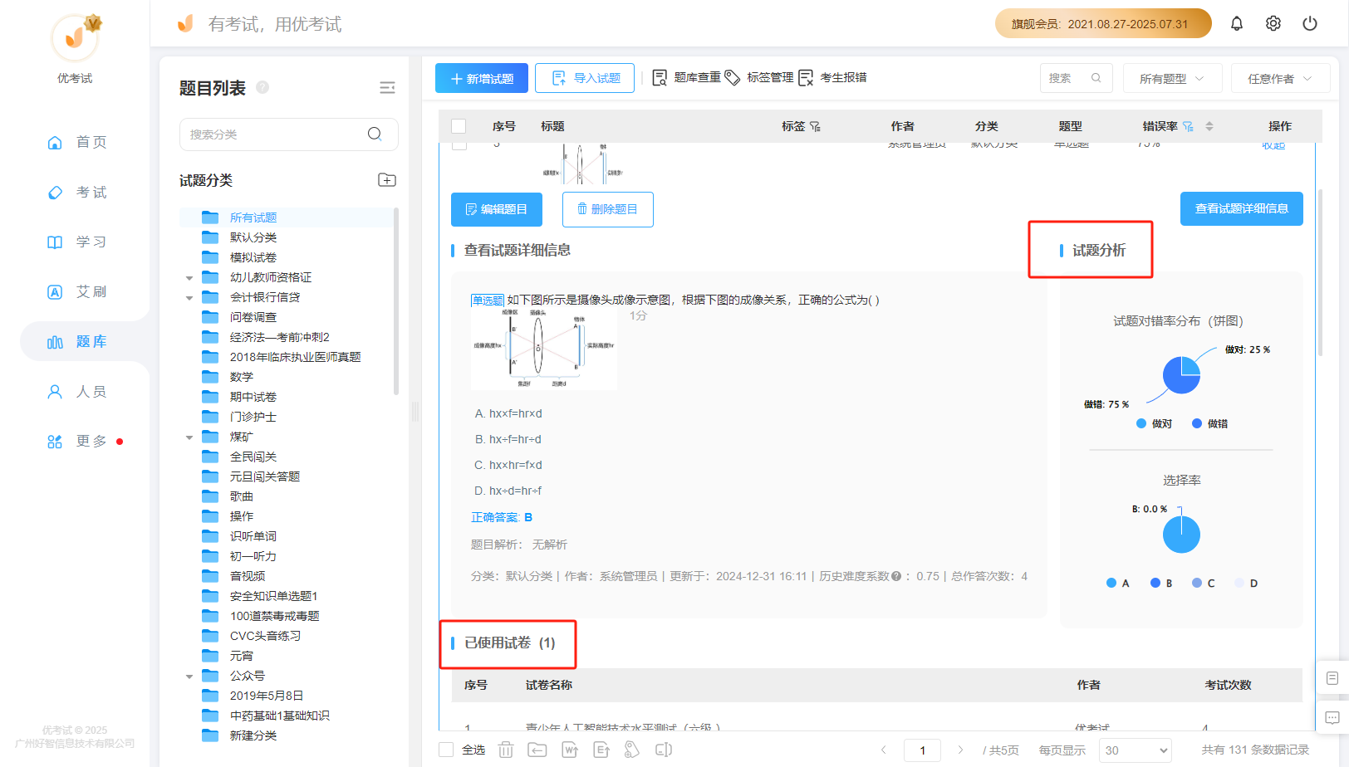
Task: Open 标签管理 tool
Action: (759, 77)
